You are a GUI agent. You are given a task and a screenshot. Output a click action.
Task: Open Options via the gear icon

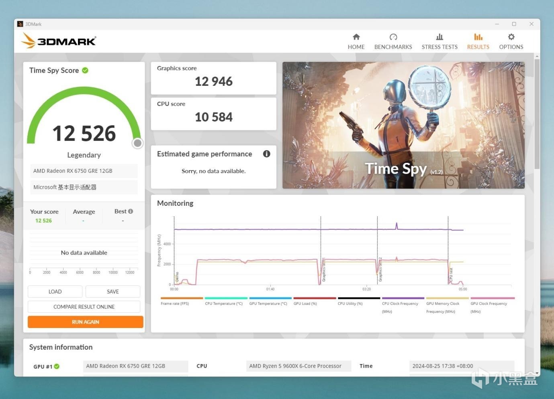[x=511, y=37]
